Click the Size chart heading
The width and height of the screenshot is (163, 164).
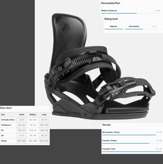(6, 108)
